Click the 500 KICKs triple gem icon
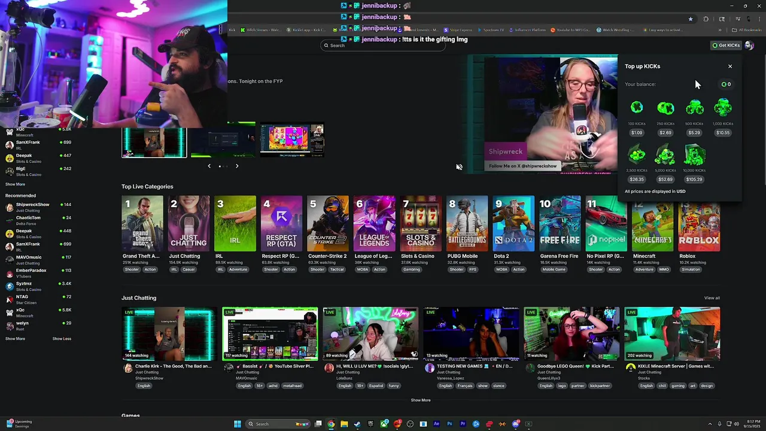Screen dimensions: 766x431 click(694, 108)
